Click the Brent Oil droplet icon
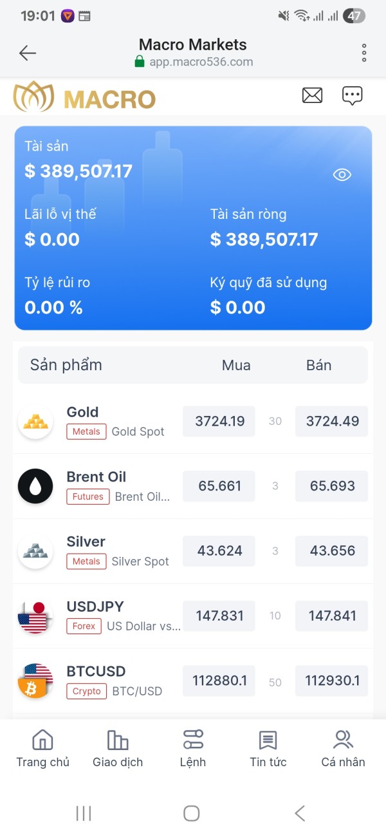 (35, 486)
